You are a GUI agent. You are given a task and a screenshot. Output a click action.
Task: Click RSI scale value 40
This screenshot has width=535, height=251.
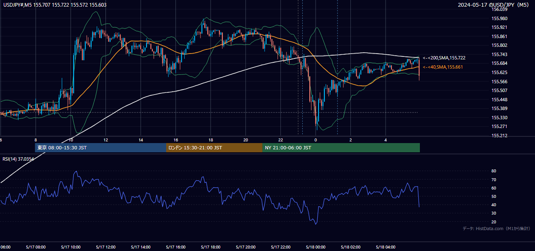tap(494, 205)
